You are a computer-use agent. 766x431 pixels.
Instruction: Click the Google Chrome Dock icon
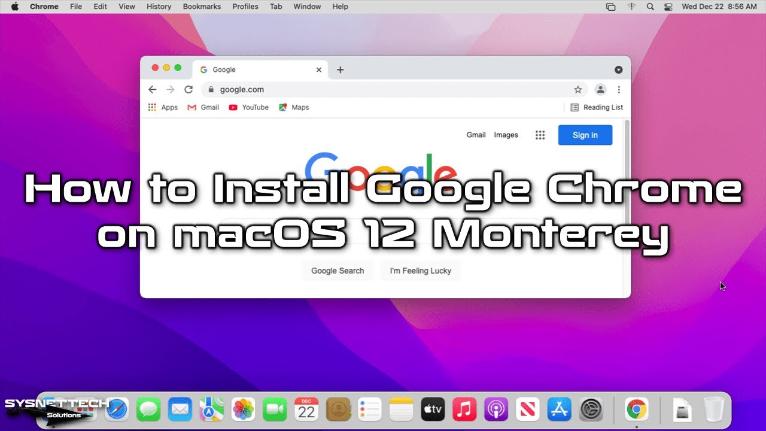point(637,409)
